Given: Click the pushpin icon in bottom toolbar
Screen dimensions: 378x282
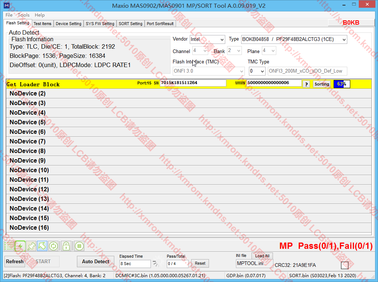Looking at the screenshot, I should (x=31, y=246).
